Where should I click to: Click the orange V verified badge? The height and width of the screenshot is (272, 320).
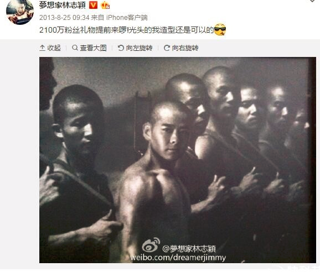93,5
